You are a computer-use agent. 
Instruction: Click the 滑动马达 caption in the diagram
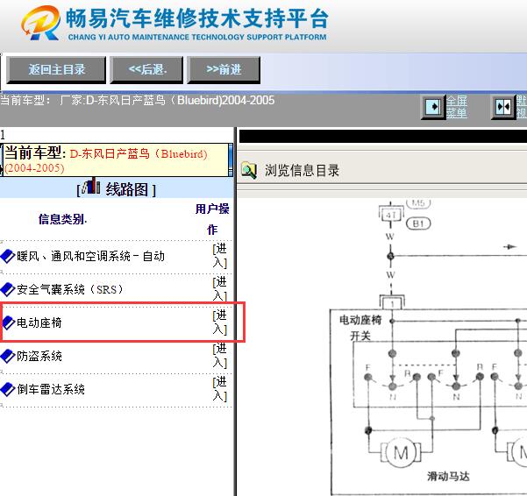point(448,476)
